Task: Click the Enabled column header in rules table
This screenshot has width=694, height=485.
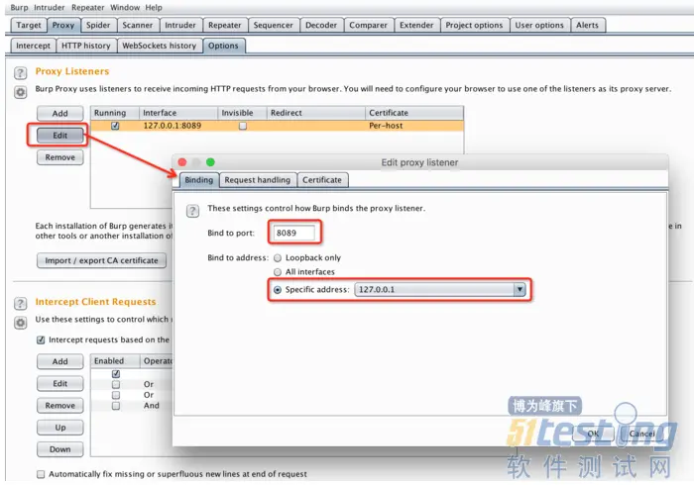Action: click(x=116, y=361)
